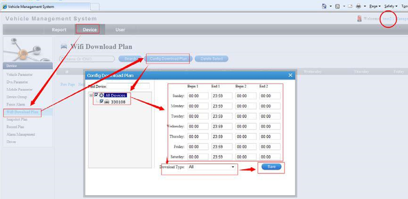This screenshot has height=199, width=408.
Task: Switch to the Device tab
Action: pyautogui.click(x=90, y=30)
